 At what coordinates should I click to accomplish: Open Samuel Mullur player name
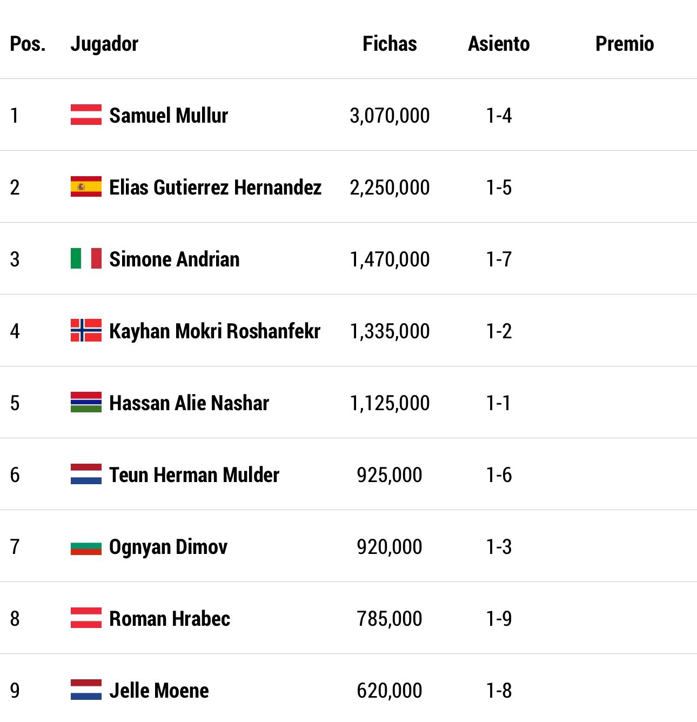click(169, 115)
